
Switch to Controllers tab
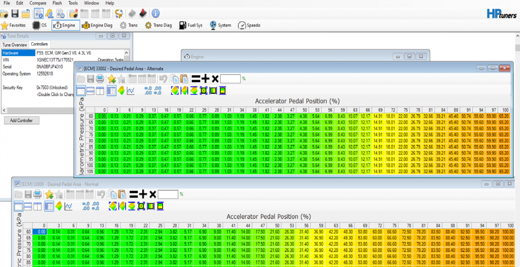click(x=39, y=44)
